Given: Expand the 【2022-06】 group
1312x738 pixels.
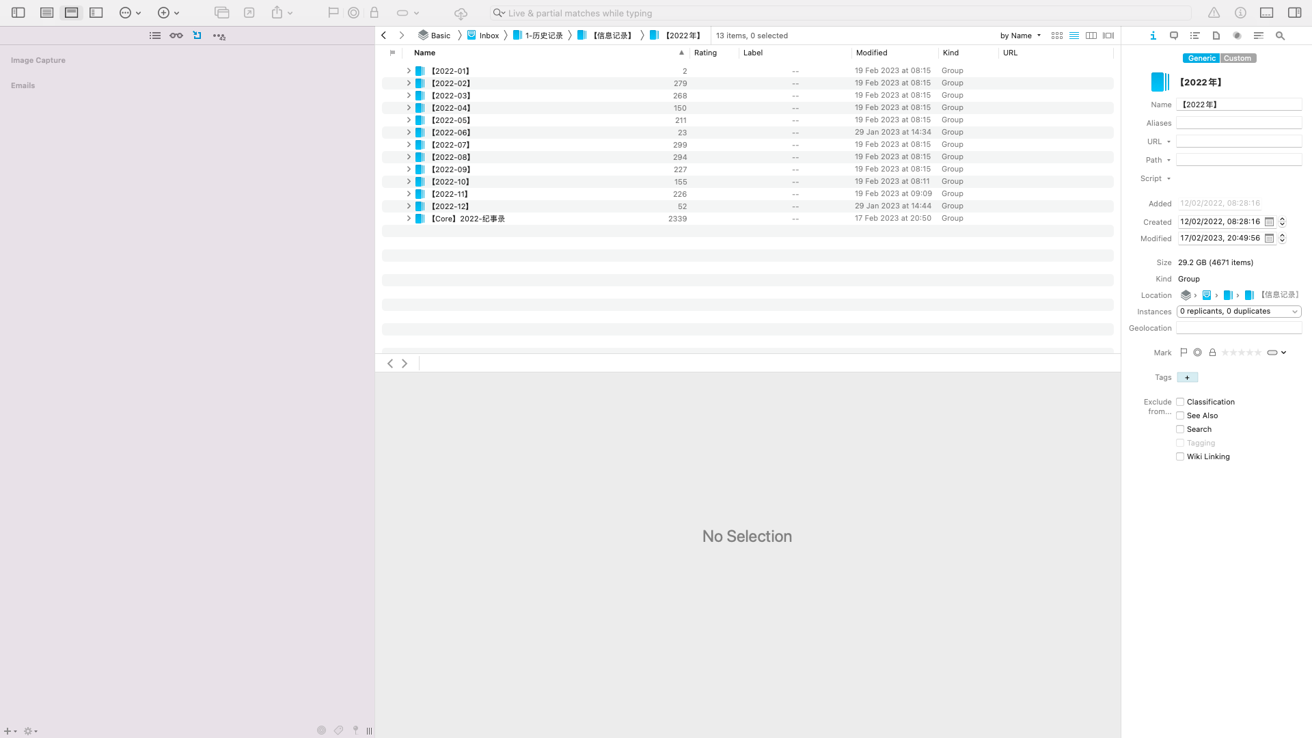Looking at the screenshot, I should click(x=409, y=133).
